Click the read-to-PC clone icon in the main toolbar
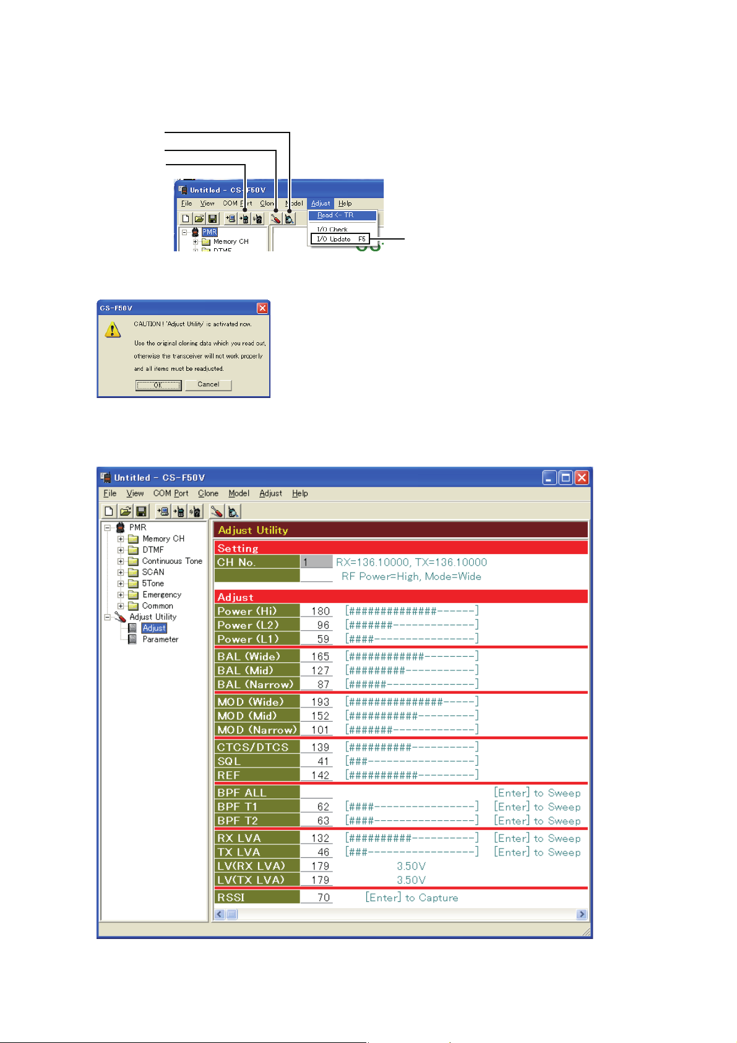 coord(163,511)
